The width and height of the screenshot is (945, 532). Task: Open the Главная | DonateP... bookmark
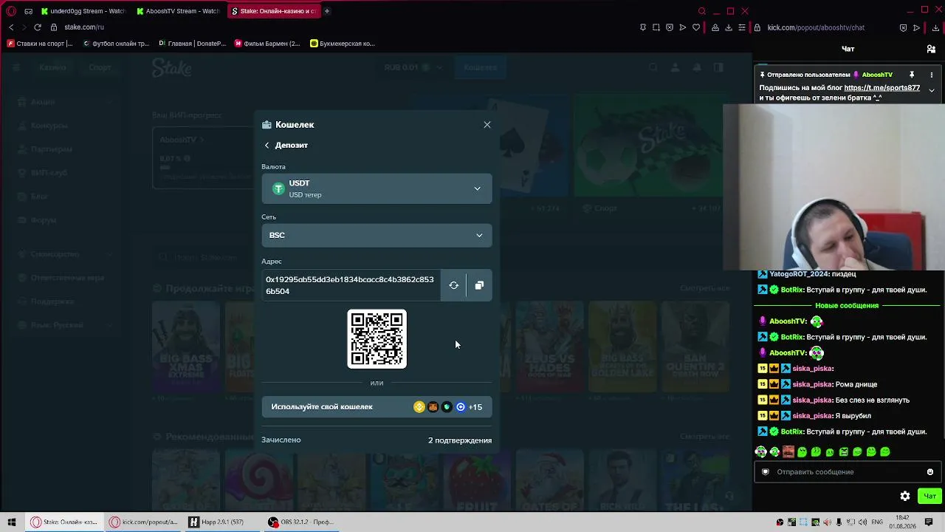point(192,44)
